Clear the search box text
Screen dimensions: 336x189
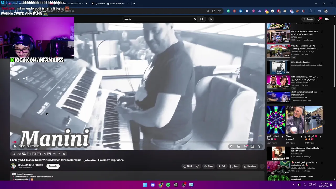pyautogui.click(x=195, y=19)
